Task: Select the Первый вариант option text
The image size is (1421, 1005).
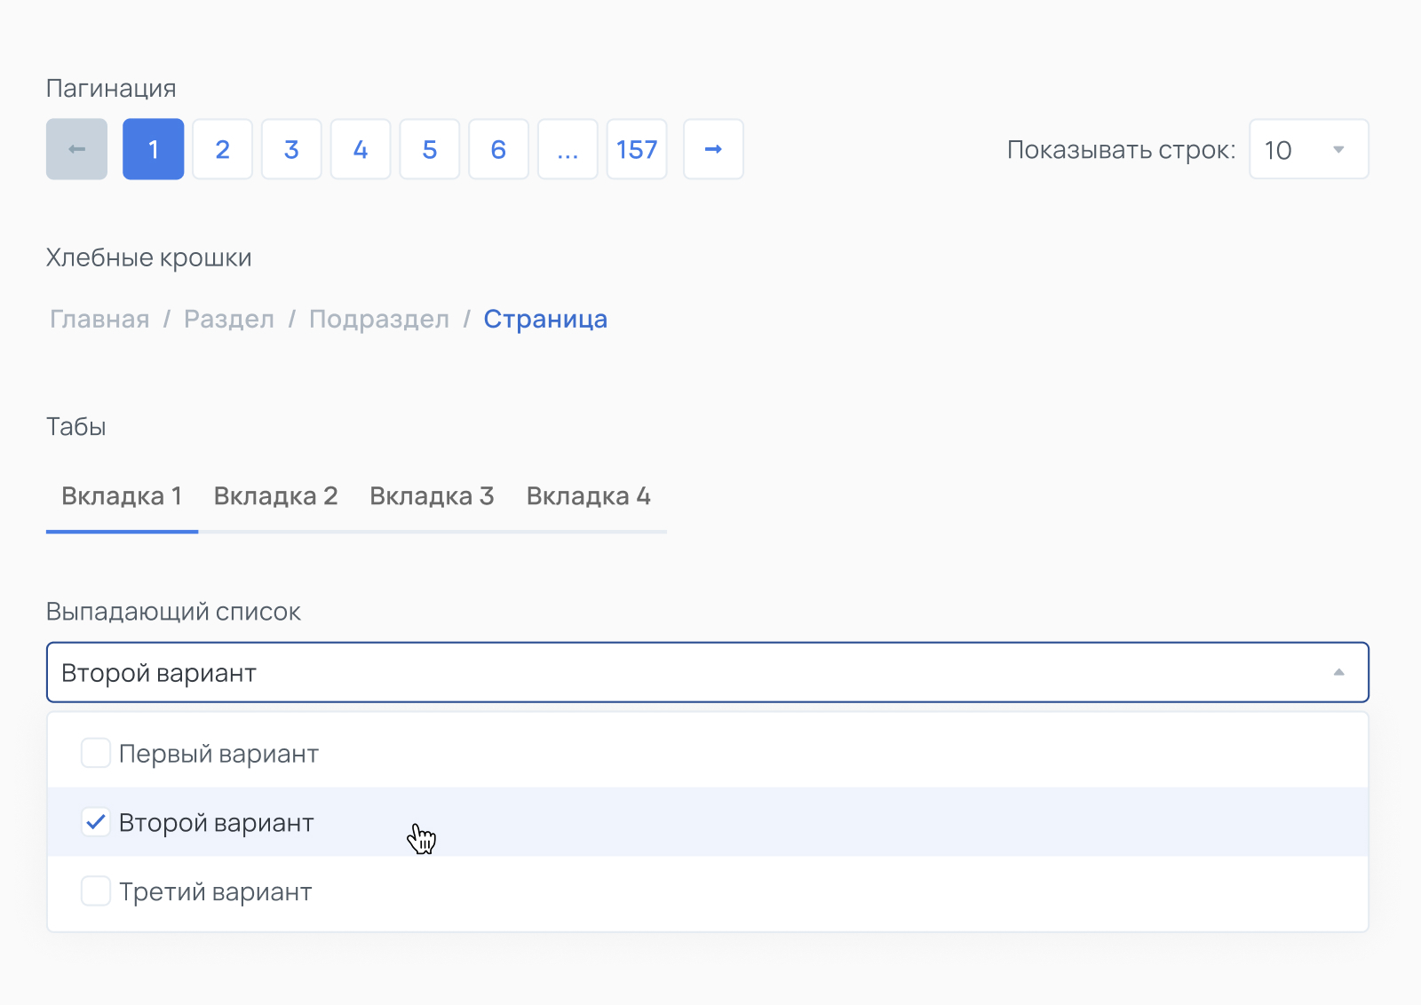Action: (218, 754)
